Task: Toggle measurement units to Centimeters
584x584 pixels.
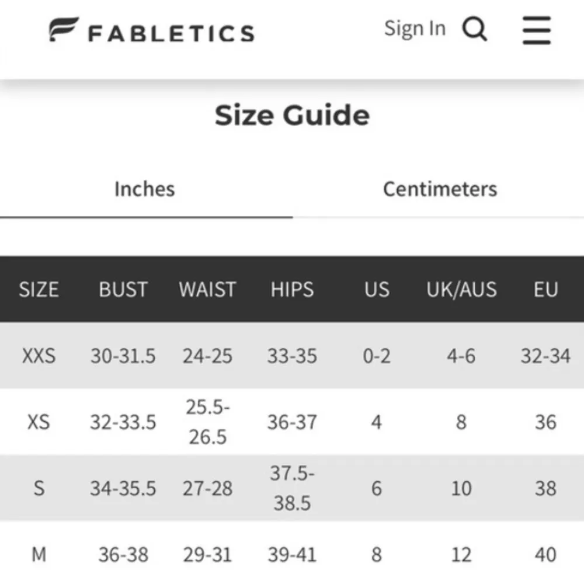Action: click(440, 189)
